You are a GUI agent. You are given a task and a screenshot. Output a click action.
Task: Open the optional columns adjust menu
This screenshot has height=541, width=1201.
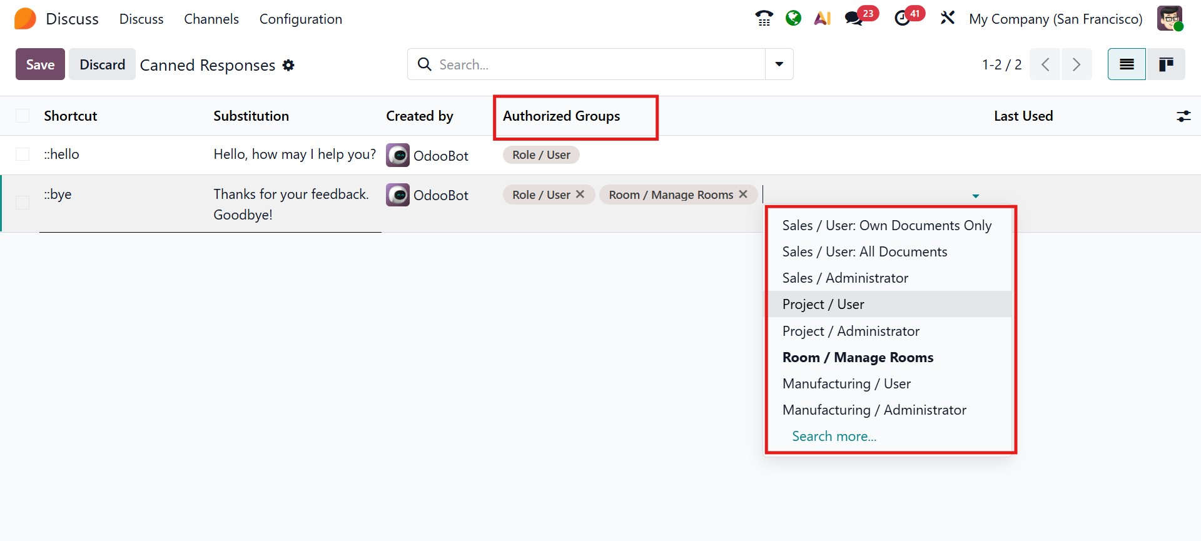point(1183,116)
